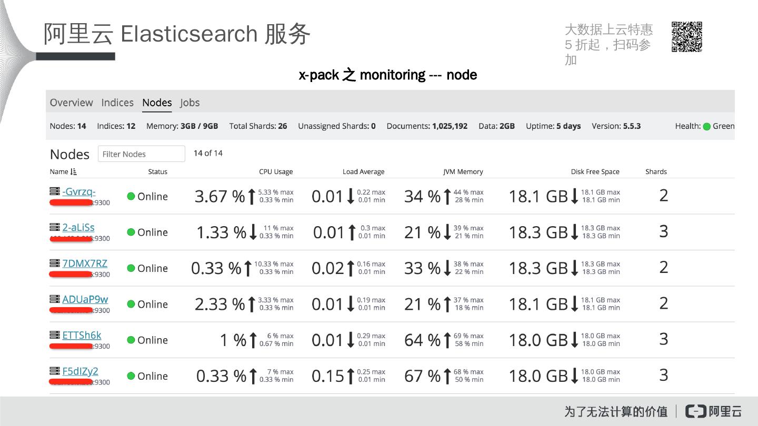Image resolution: width=758 pixels, height=426 pixels.
Task: Click the sort icon next to Name
Action: (x=73, y=172)
